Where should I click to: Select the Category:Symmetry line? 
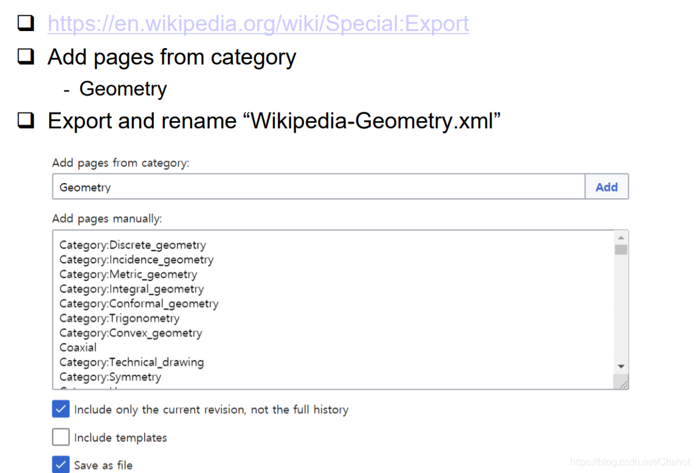tap(111, 377)
